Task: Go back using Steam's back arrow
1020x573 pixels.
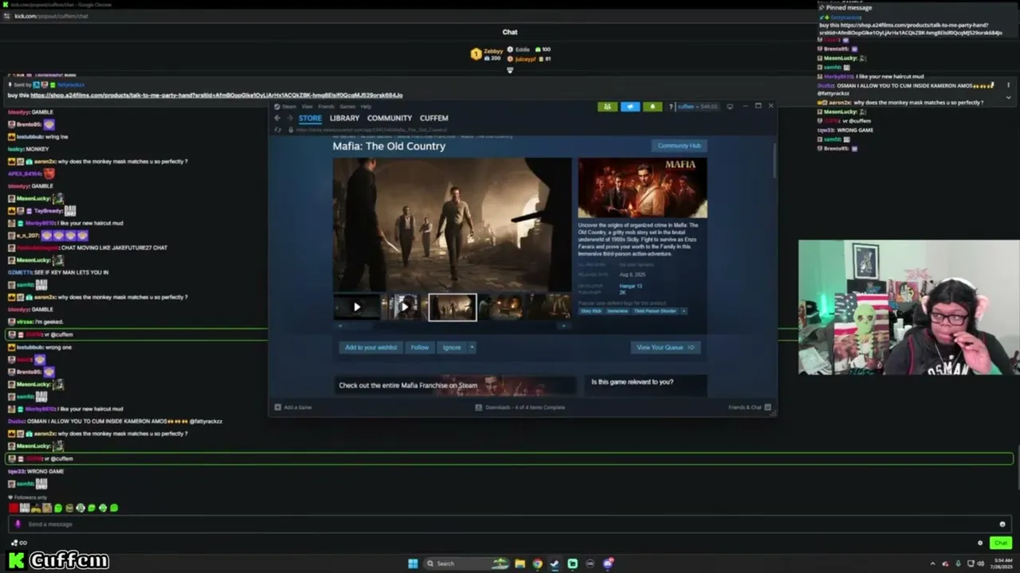Action: coord(277,118)
